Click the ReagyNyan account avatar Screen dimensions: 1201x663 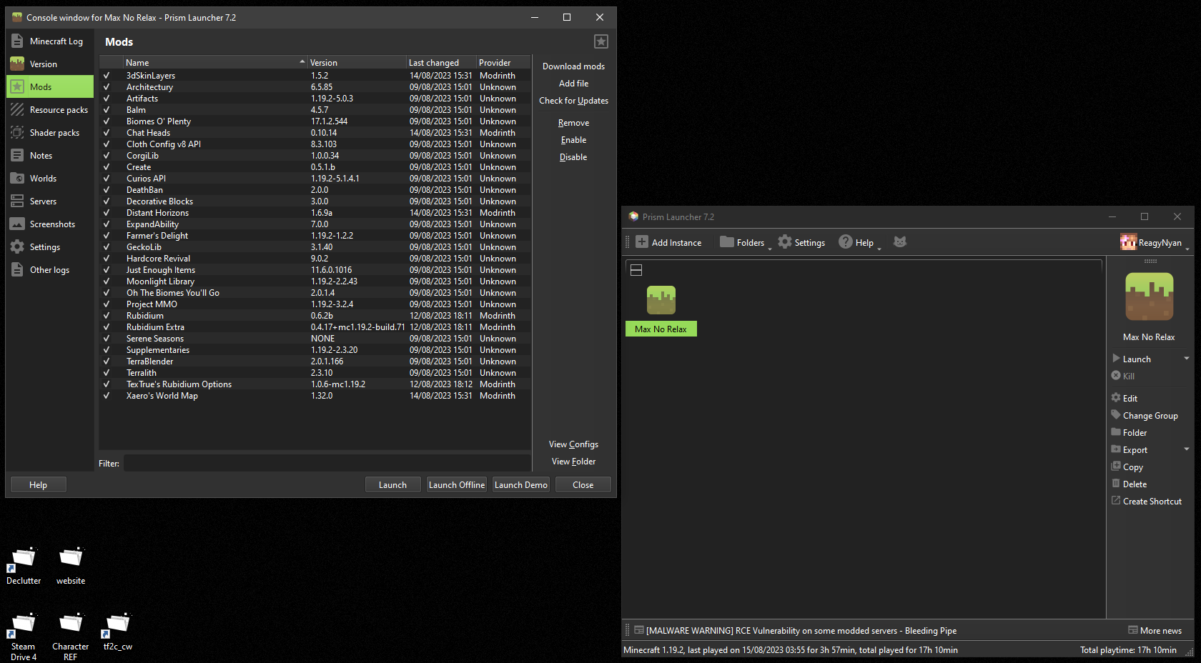[x=1129, y=242]
